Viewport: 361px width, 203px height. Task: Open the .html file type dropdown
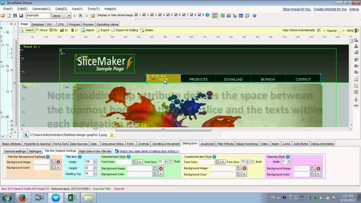click(69, 16)
